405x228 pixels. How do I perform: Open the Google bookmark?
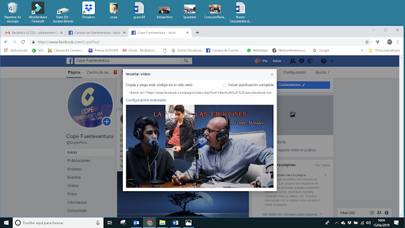pyautogui.click(x=321, y=51)
